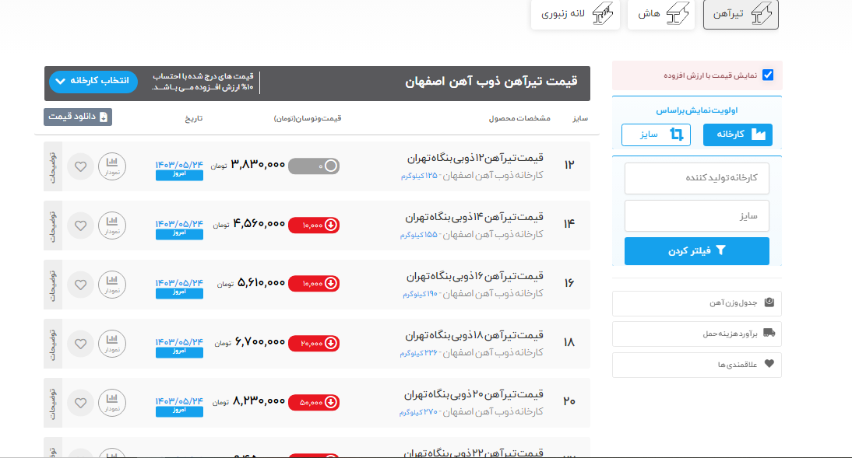
Task: Open chart for size 12 beam
Action: tap(112, 166)
